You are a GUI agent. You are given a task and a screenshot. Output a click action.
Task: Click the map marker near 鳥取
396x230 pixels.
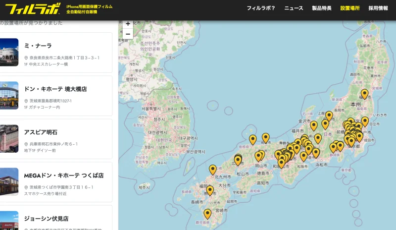click(x=266, y=138)
